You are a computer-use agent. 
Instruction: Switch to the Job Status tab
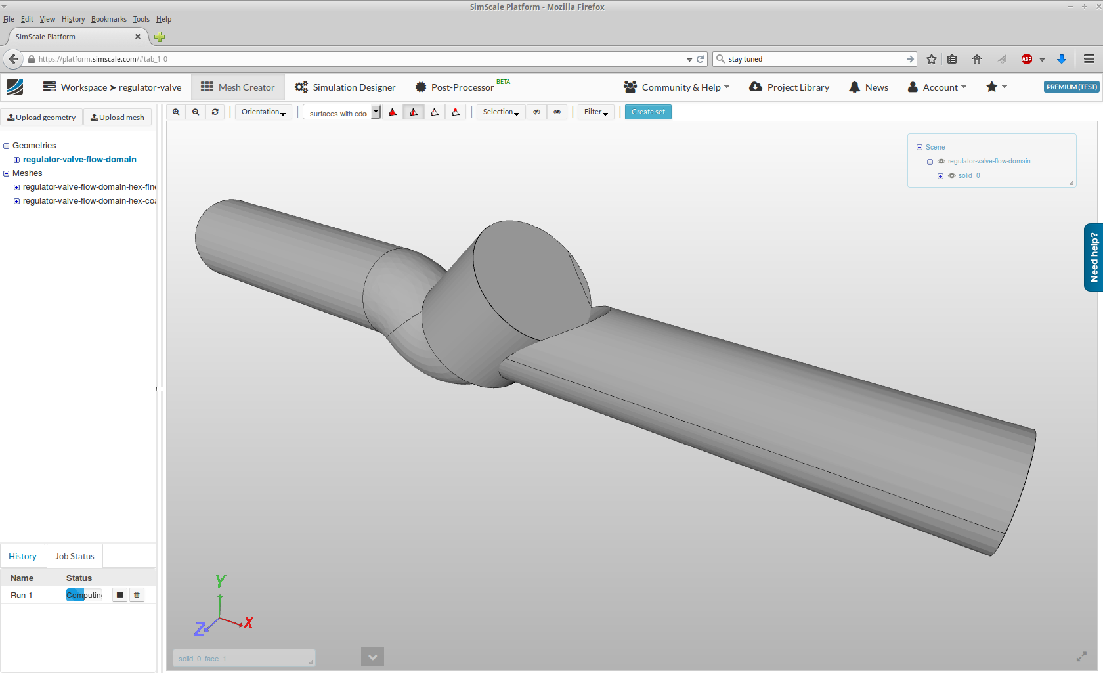coord(74,555)
